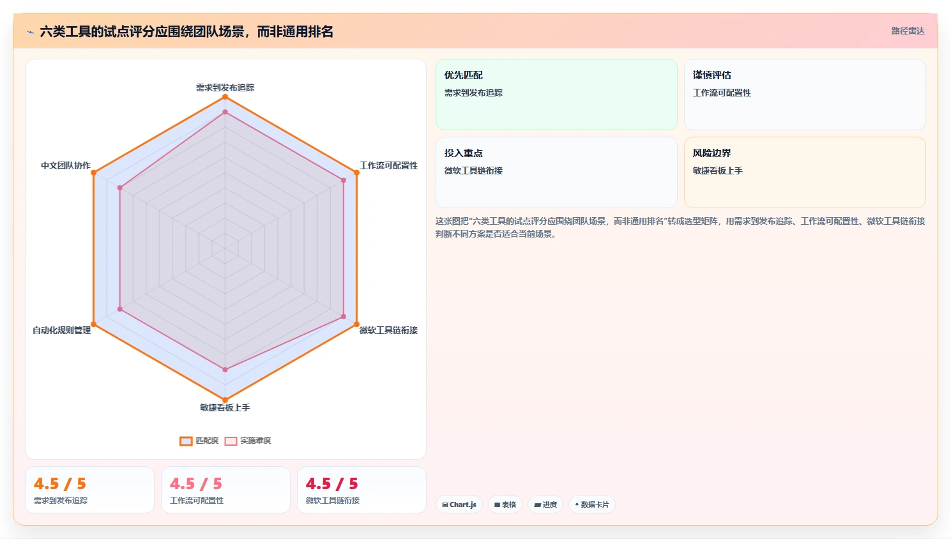Screen dimensions: 951x539
Task: Click orange data point at 工作流可配置性 vertex
Action: click(x=356, y=172)
